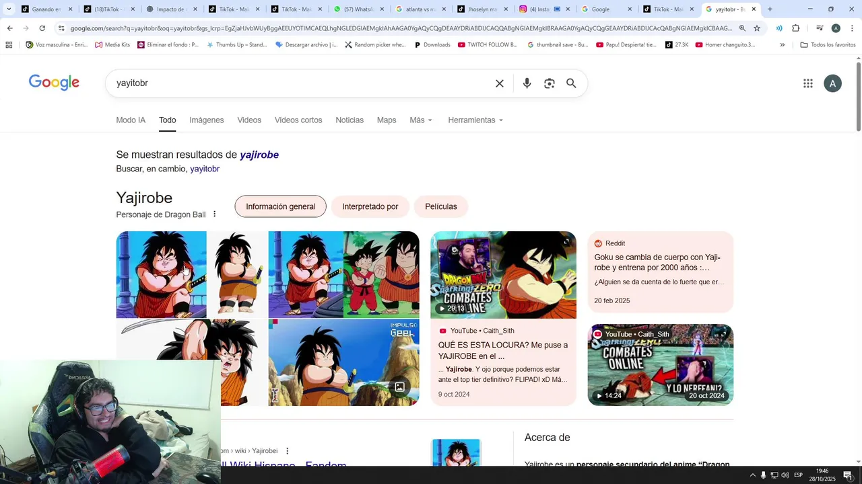The height and width of the screenshot is (484, 862).
Task: View site information icon beside URL
Action: click(x=61, y=28)
